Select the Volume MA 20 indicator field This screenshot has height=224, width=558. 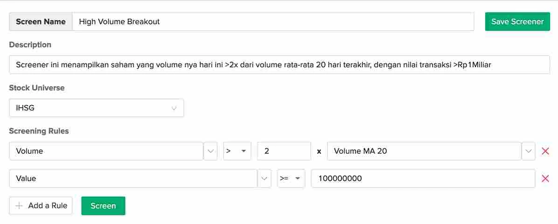tap(424, 151)
